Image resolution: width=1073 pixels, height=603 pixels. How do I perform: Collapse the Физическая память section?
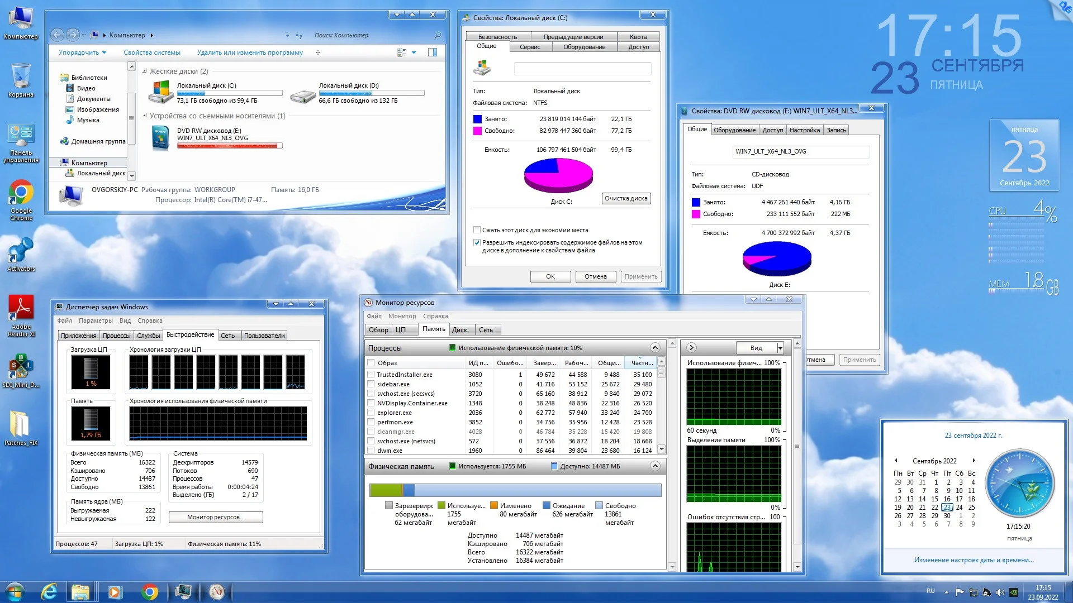[655, 466]
